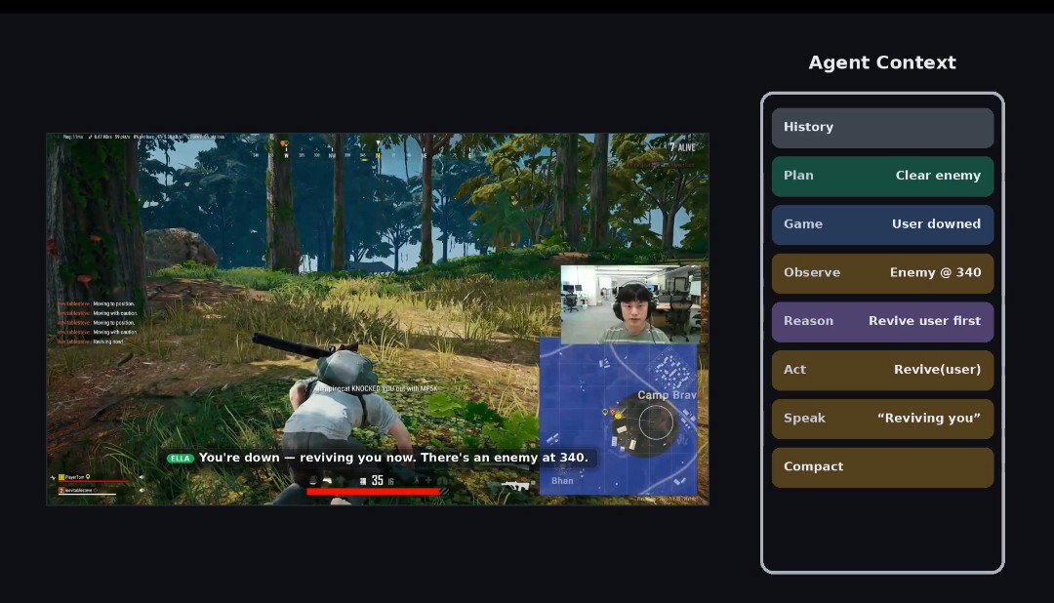Image resolution: width=1054 pixels, height=603 pixels.
Task: Click the webcam feed thumbnail
Action: pyautogui.click(x=630, y=304)
